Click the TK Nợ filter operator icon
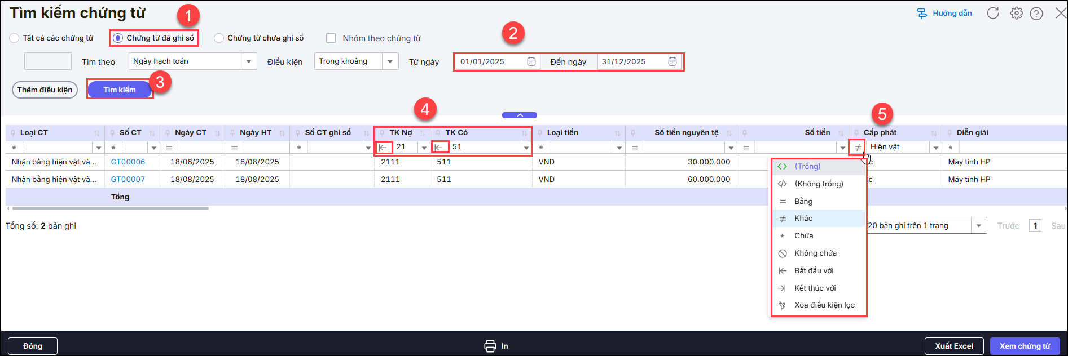The image size is (1068, 356). [x=383, y=148]
